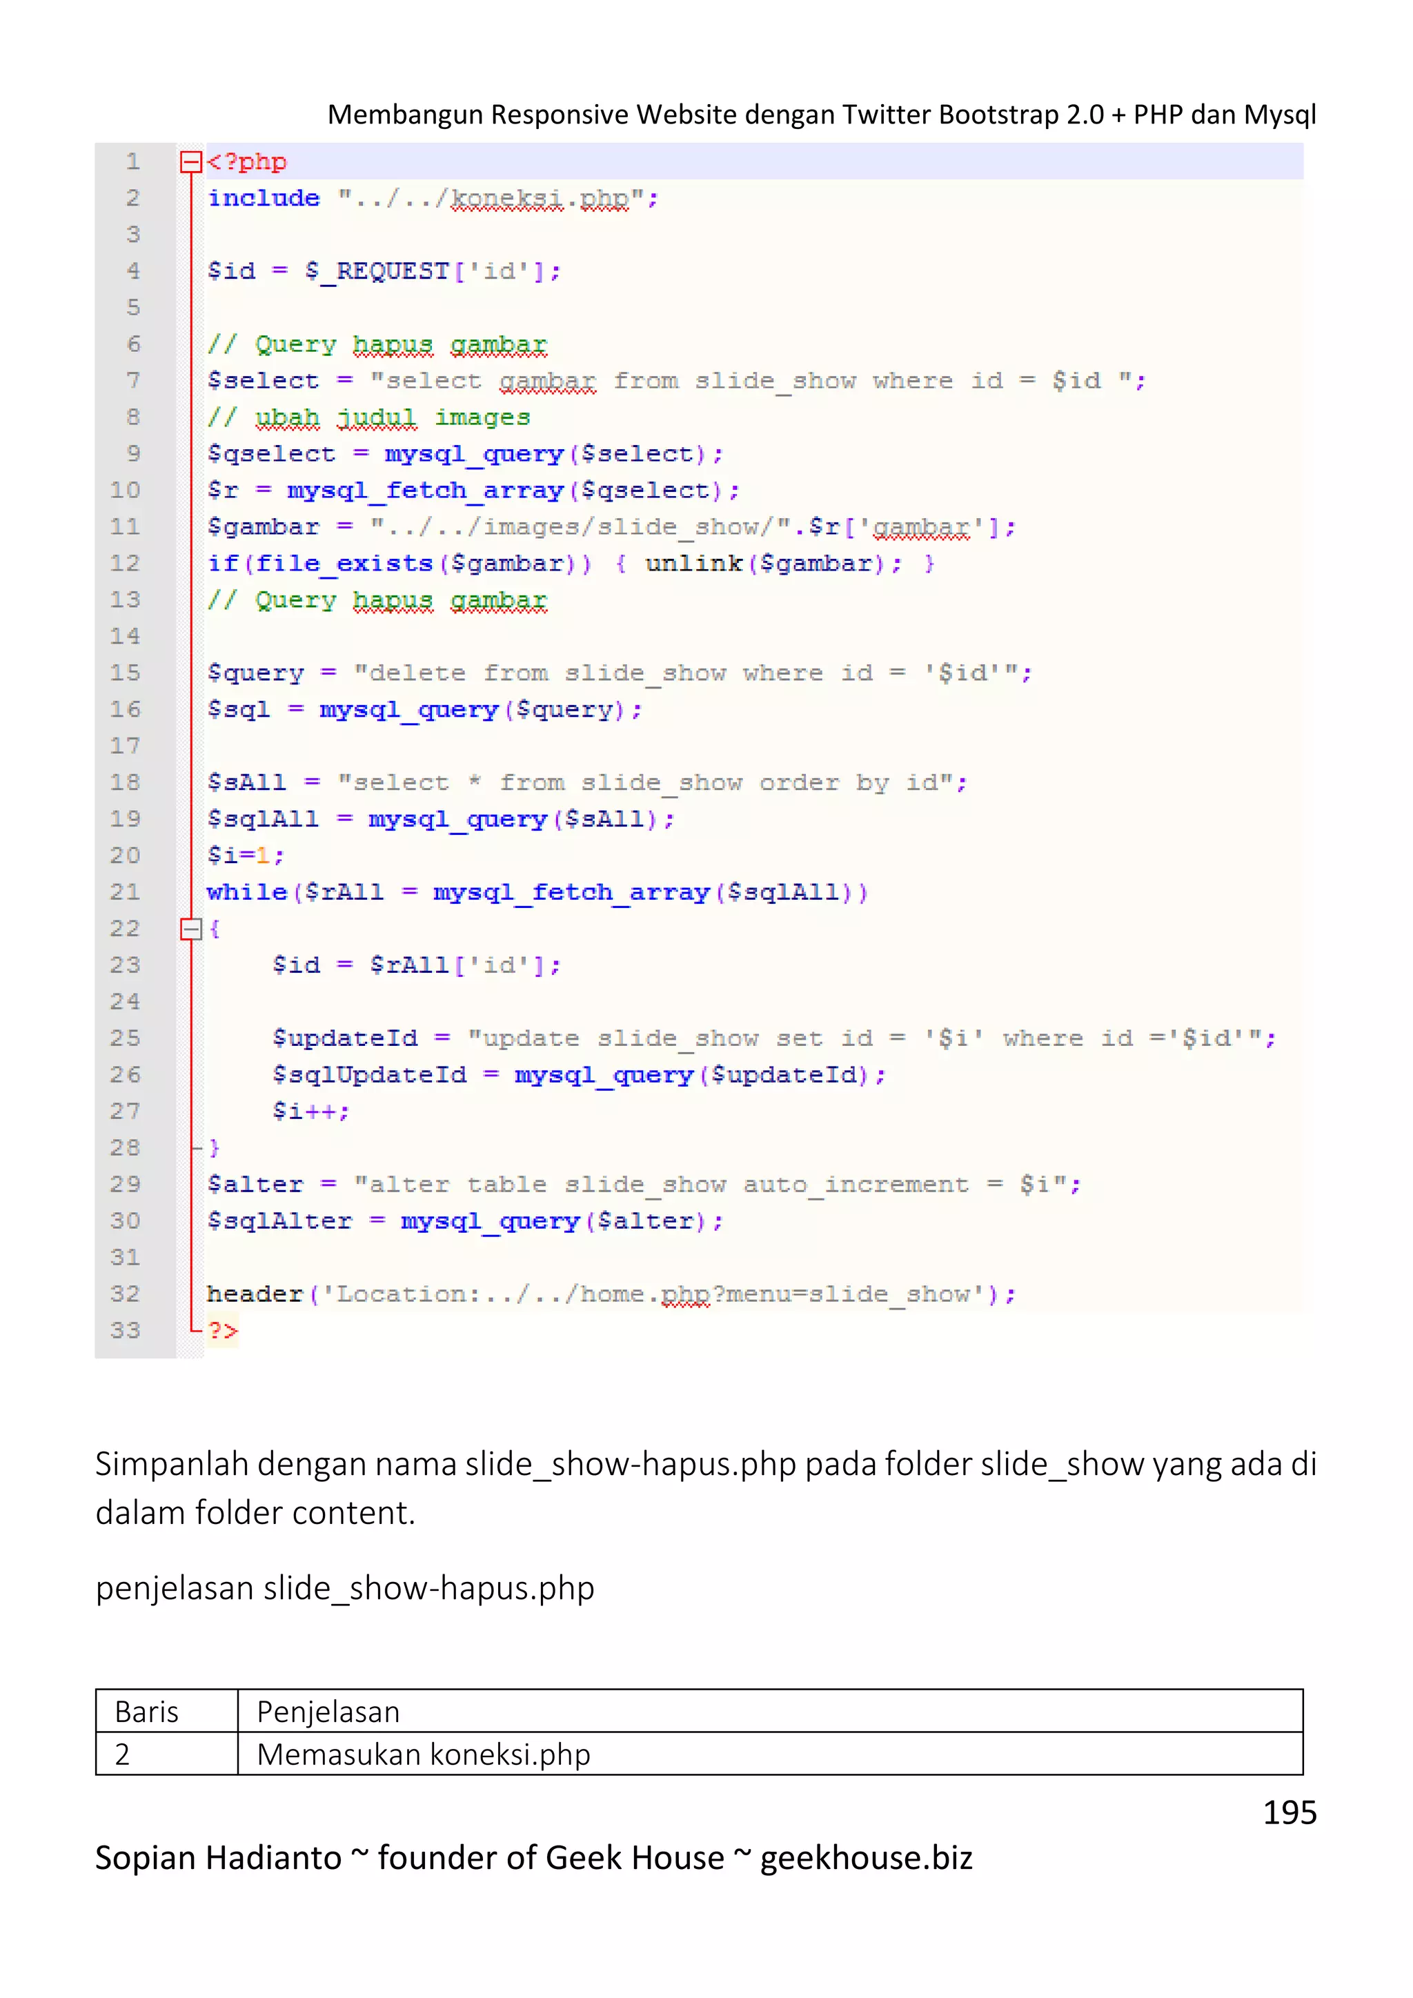Click the $sql = mysql_query($query) line
The height and width of the screenshot is (1998, 1413).
click(424, 710)
